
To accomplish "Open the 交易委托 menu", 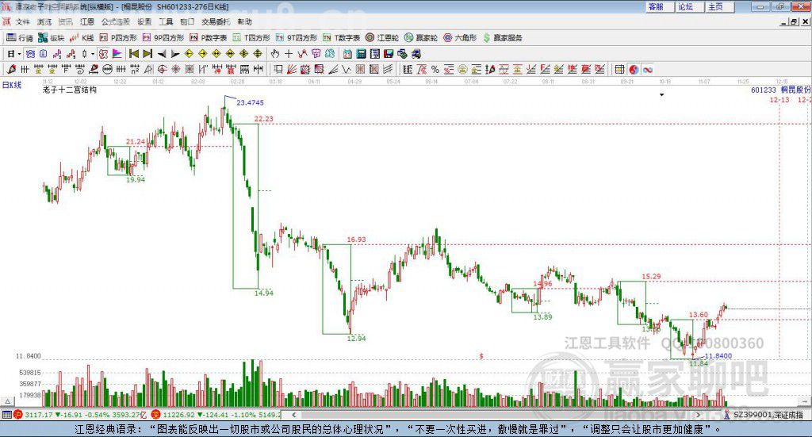I will click(x=216, y=21).
